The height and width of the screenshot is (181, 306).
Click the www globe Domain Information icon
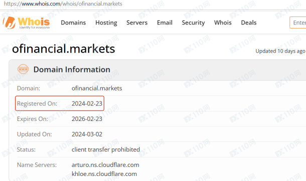[23, 69]
